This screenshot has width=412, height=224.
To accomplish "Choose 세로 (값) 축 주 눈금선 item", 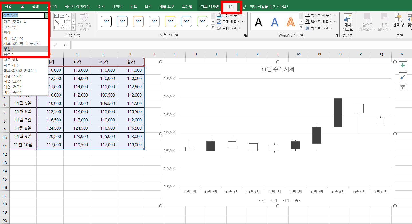I will pyautogui.click(x=25, y=43).
